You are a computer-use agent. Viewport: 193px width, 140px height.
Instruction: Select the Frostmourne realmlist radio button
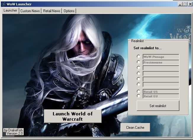click(139, 62)
